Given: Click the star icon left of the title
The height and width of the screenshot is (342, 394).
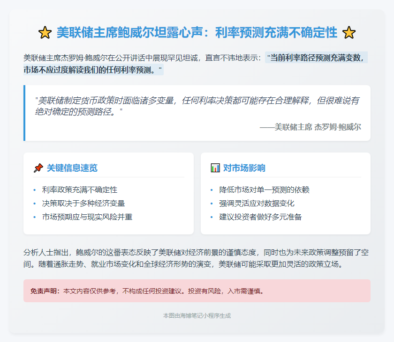Looking at the screenshot, I should (45, 33).
